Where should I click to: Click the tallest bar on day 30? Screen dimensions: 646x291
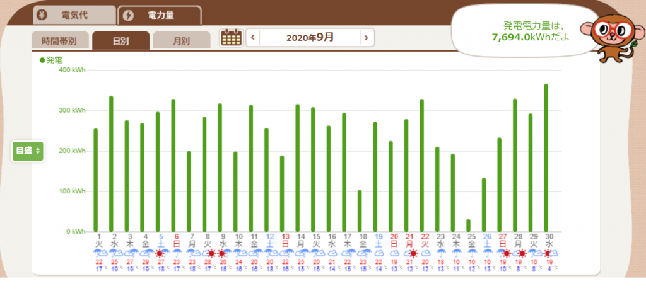(546, 158)
